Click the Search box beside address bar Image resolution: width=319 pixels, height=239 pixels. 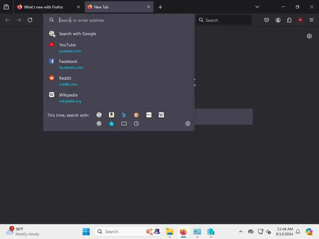tap(224, 20)
